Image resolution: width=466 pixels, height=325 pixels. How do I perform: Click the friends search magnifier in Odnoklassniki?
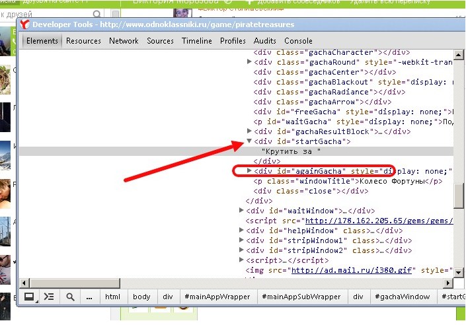tap(97, 14)
